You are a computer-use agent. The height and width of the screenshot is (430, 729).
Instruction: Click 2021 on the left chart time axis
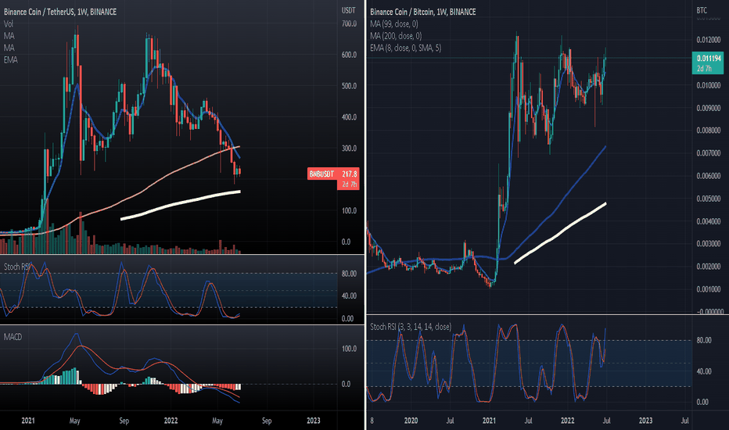tap(28, 421)
